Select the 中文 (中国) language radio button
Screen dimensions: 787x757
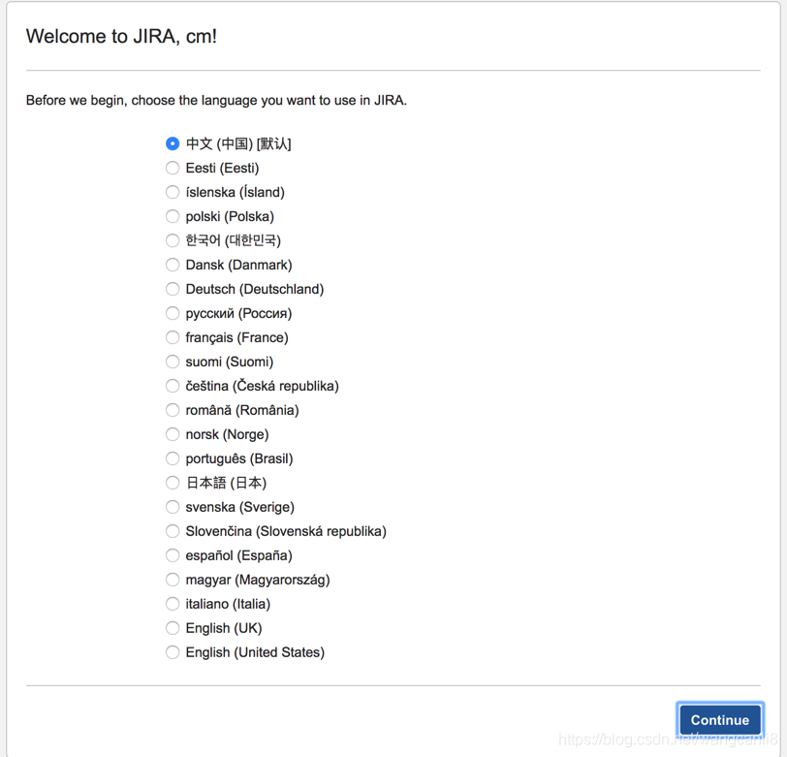(173, 143)
